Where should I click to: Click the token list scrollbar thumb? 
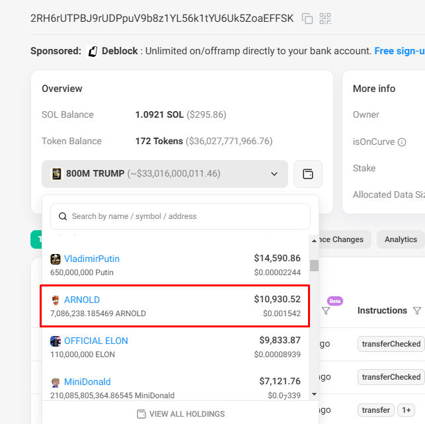tap(314, 265)
